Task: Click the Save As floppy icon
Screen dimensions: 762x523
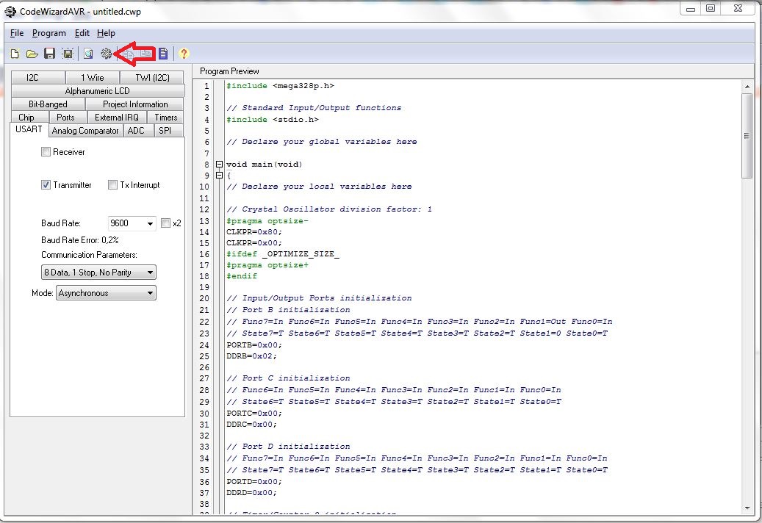Action: pos(68,54)
